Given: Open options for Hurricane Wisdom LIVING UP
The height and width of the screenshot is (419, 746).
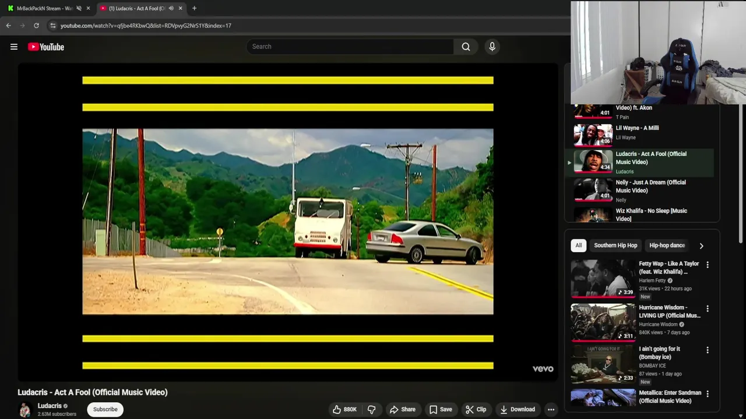Looking at the screenshot, I should 708,308.
